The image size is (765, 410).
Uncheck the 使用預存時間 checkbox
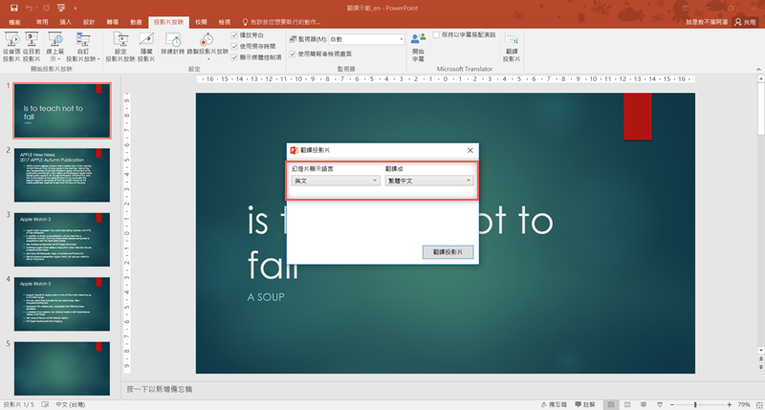pyautogui.click(x=235, y=46)
